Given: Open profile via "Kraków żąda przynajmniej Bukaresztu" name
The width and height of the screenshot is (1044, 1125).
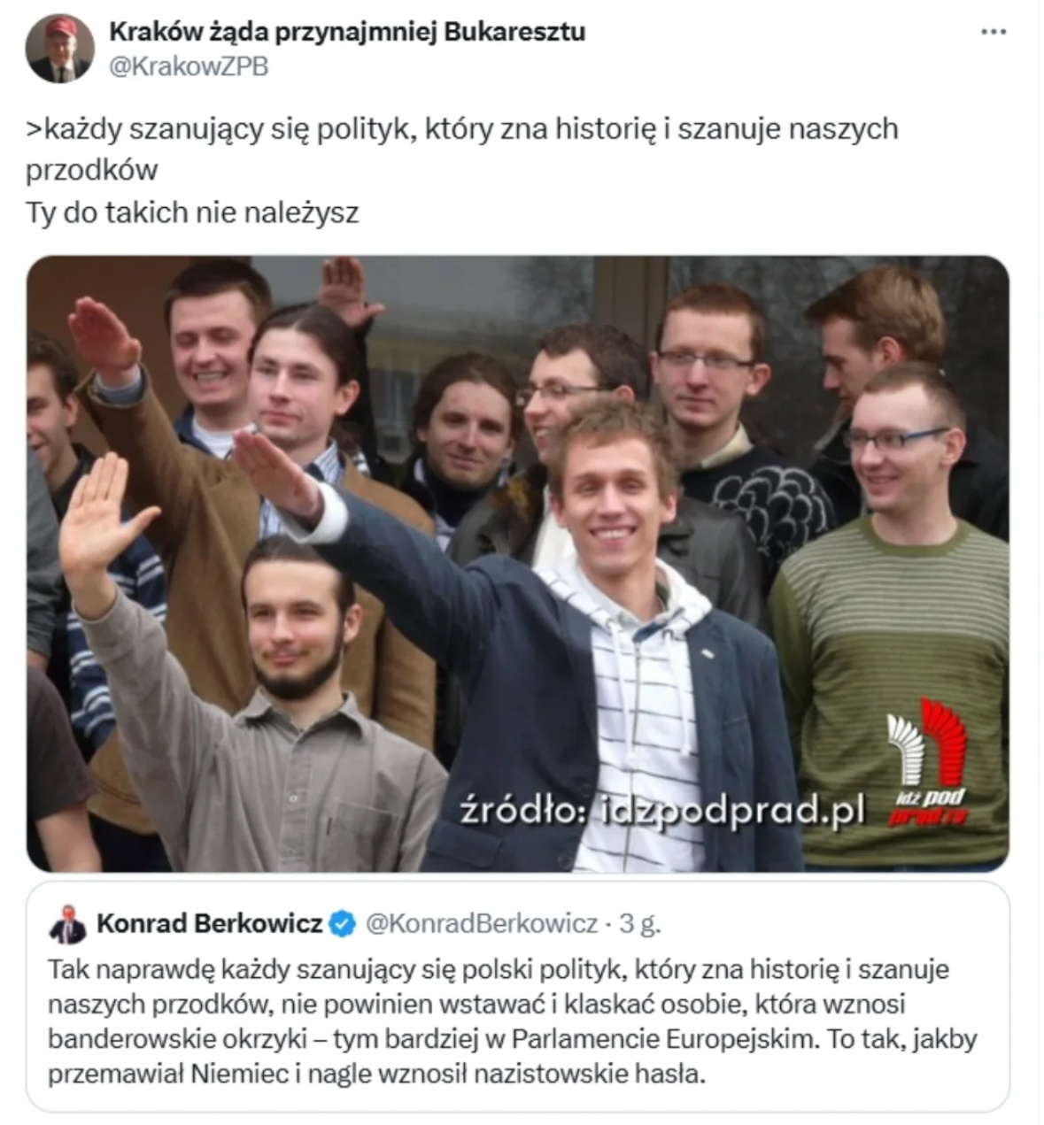Looking at the screenshot, I should pos(347,32).
